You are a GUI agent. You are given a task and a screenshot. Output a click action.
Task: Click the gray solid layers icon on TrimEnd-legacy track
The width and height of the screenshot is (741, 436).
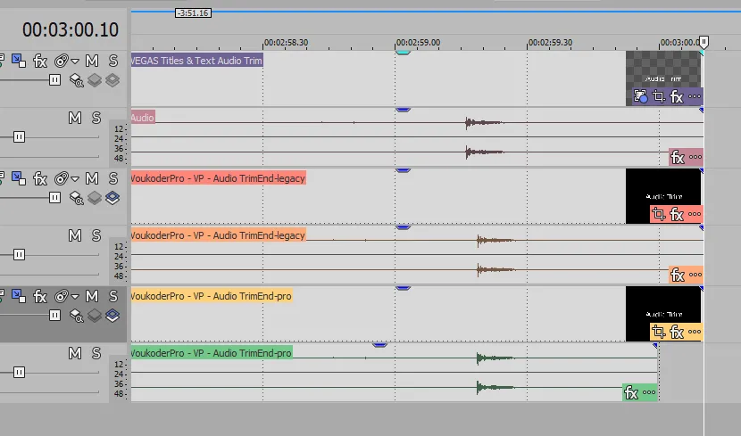pyautogui.click(x=95, y=198)
